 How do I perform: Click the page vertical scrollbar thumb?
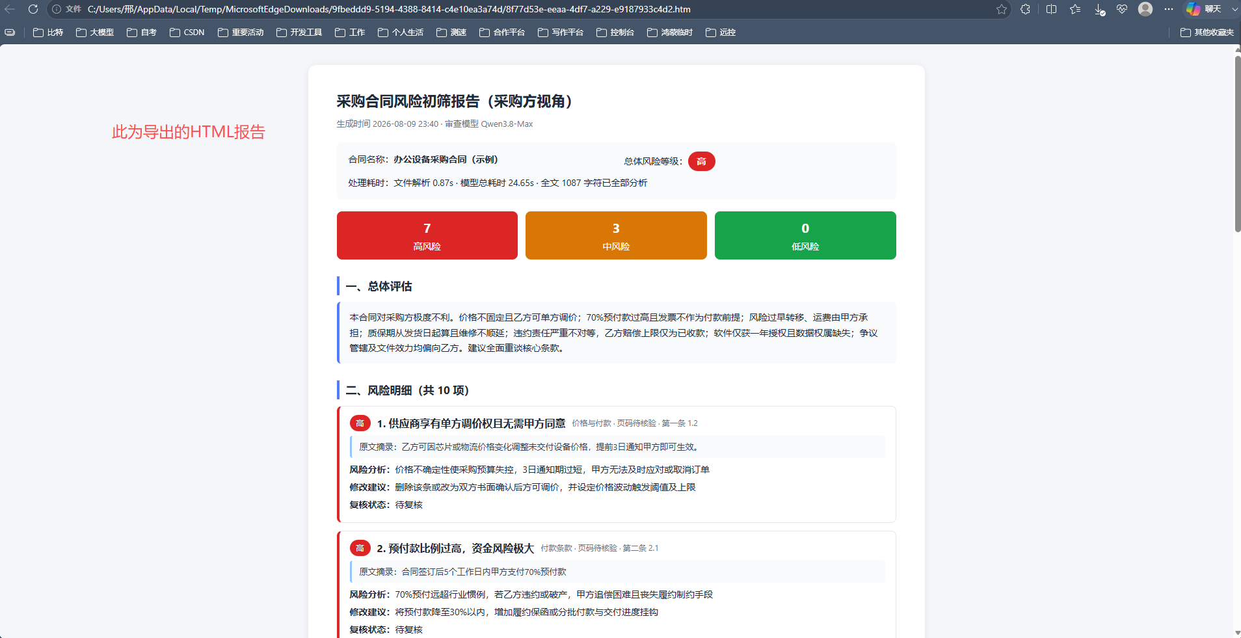(1237, 143)
